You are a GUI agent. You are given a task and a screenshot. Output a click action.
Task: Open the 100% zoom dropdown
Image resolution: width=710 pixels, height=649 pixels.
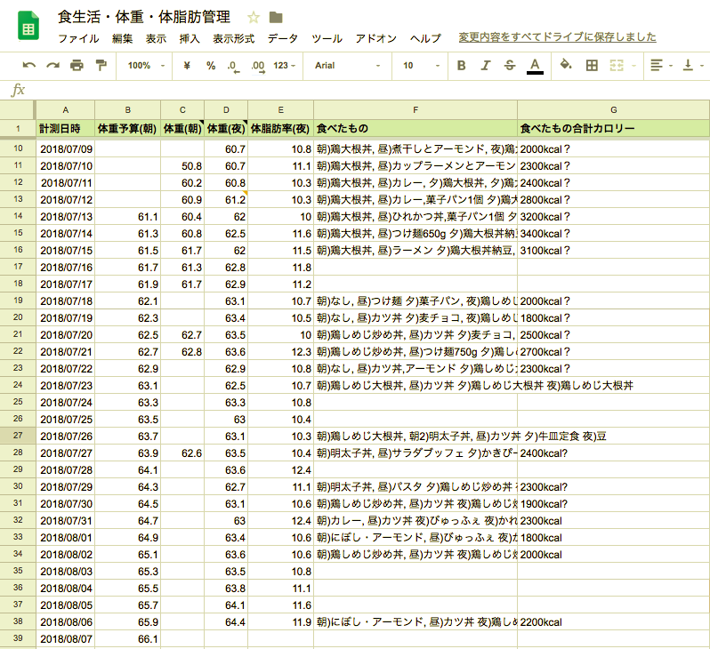click(x=146, y=66)
